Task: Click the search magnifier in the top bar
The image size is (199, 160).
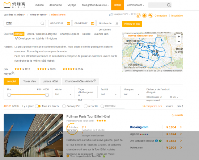Action: [x=169, y=5]
